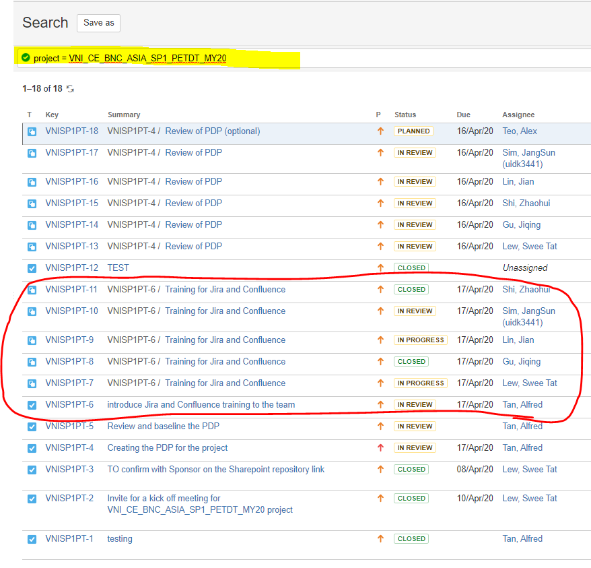Click task type icon of VNISP1PT-4
Viewport: 591px width, 568px height.
tap(32, 448)
